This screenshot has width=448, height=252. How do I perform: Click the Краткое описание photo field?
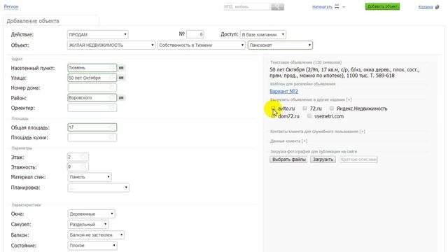(358, 160)
